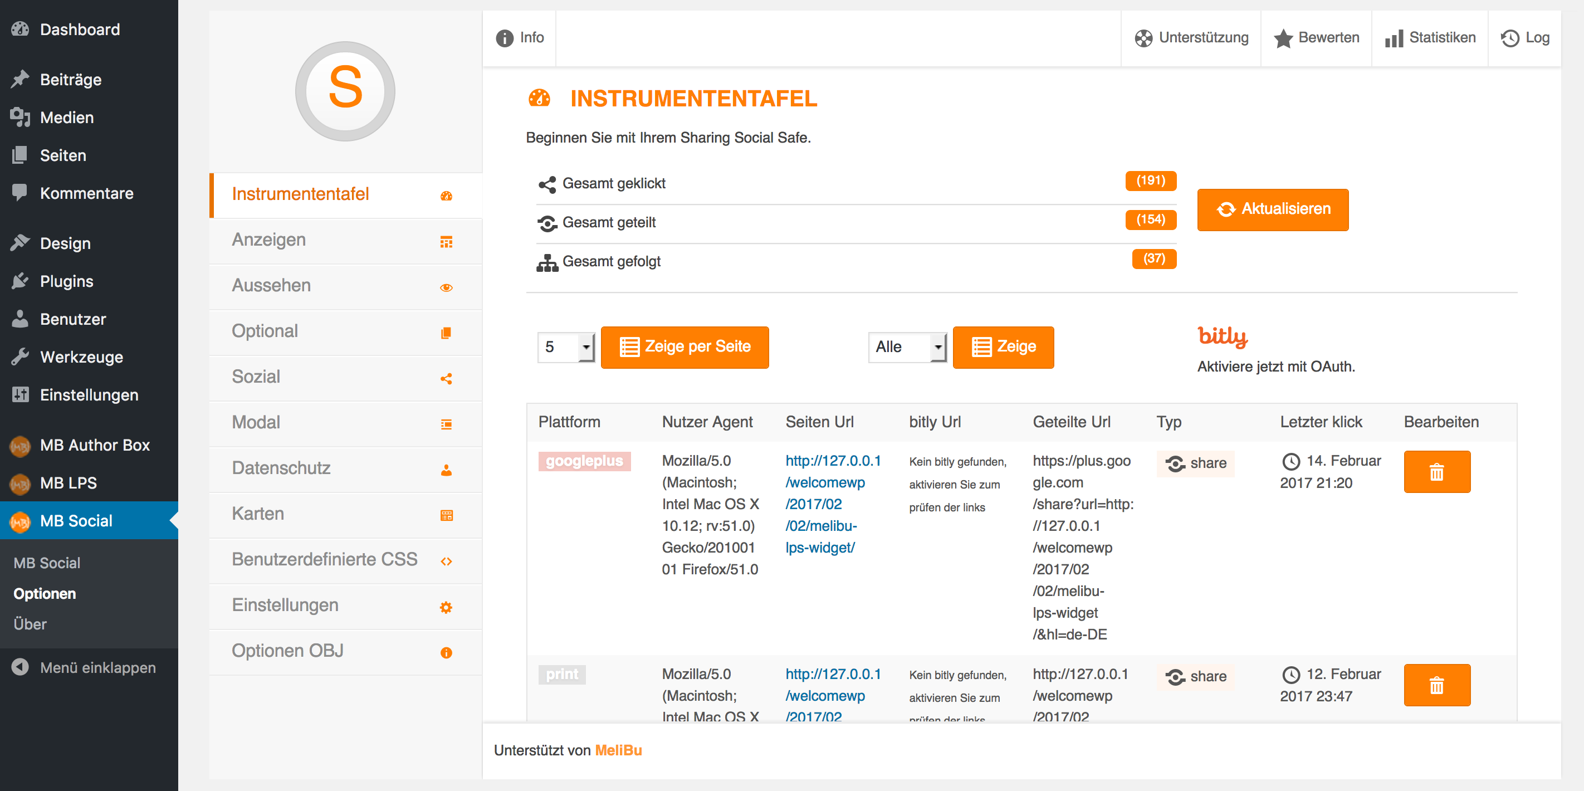Click the Plattform column header
1584x791 pixels.
[569, 422]
